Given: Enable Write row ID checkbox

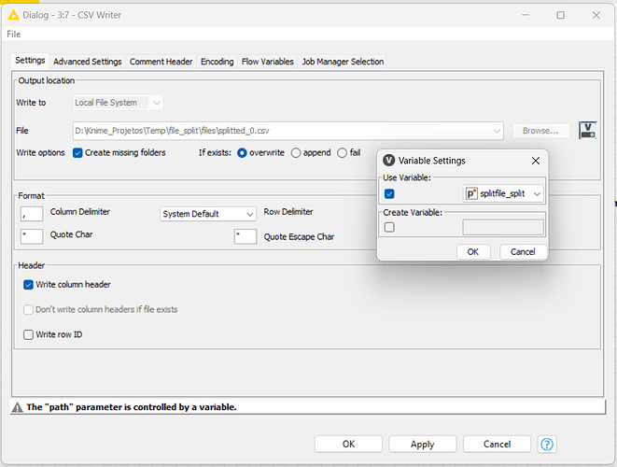Looking at the screenshot, I should [x=28, y=334].
